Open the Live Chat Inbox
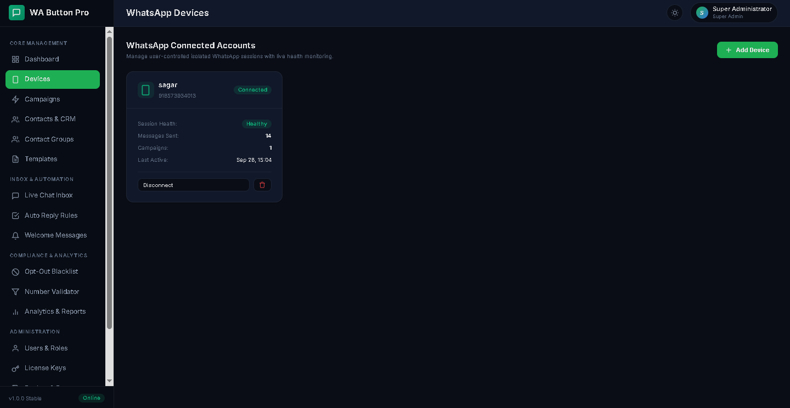This screenshot has height=408, width=790. (x=53, y=195)
